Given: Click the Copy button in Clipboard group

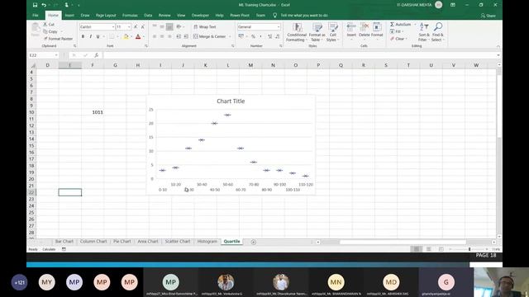Looking at the screenshot, I should point(50,31).
